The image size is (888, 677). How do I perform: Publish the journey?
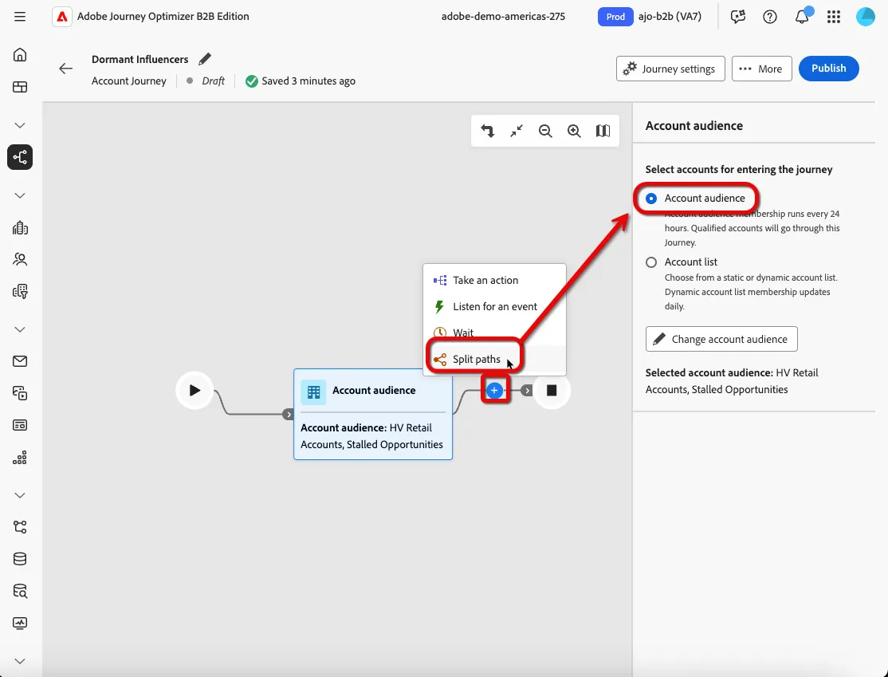(x=828, y=69)
